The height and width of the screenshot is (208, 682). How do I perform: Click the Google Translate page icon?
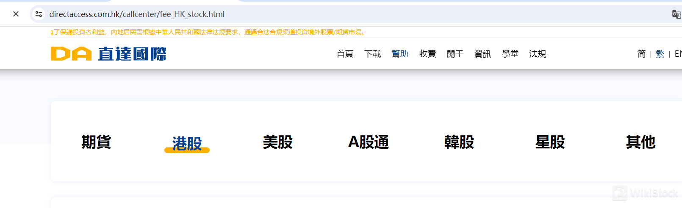[x=676, y=14]
